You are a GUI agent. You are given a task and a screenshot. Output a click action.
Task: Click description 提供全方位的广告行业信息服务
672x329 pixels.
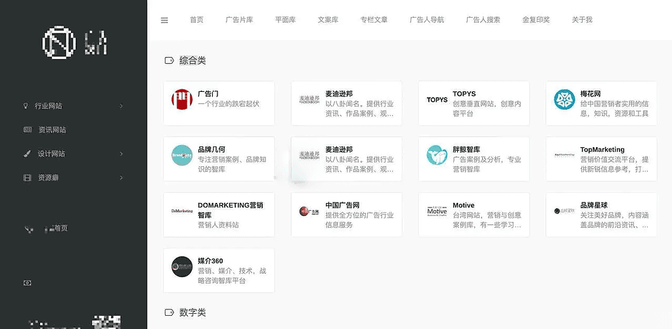(x=359, y=220)
